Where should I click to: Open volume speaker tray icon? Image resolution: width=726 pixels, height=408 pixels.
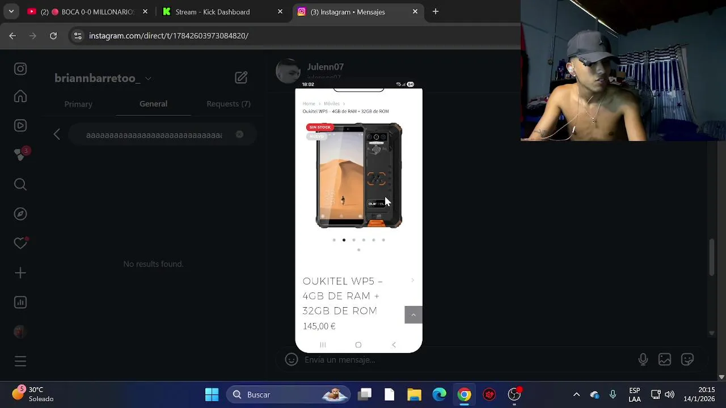669,394
